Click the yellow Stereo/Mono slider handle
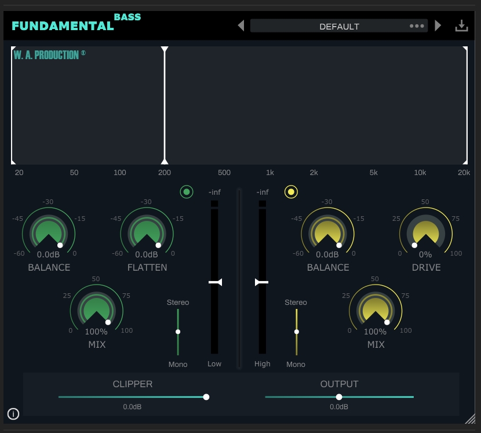481x433 pixels. tap(296, 332)
